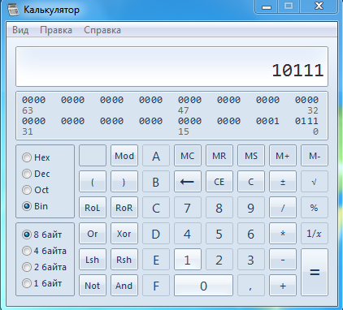Viewport: 343px width, 310px height.
Task: Choose the 1 байт word size
Action: point(42,283)
